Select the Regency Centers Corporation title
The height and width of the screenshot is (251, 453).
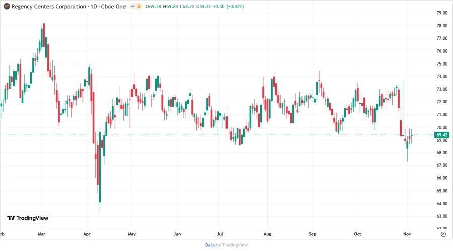48,6
